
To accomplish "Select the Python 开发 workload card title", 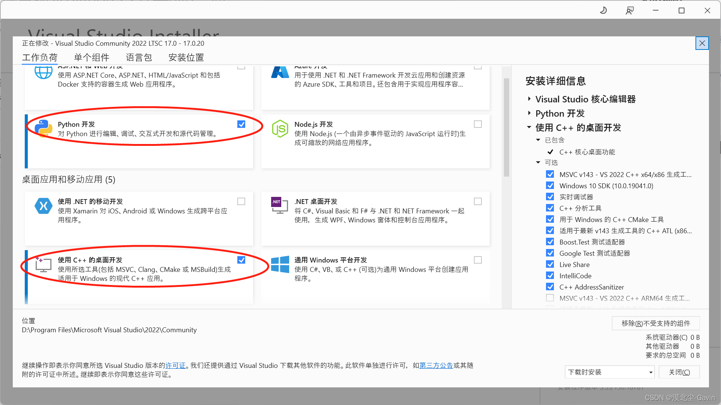I will pyautogui.click(x=76, y=124).
